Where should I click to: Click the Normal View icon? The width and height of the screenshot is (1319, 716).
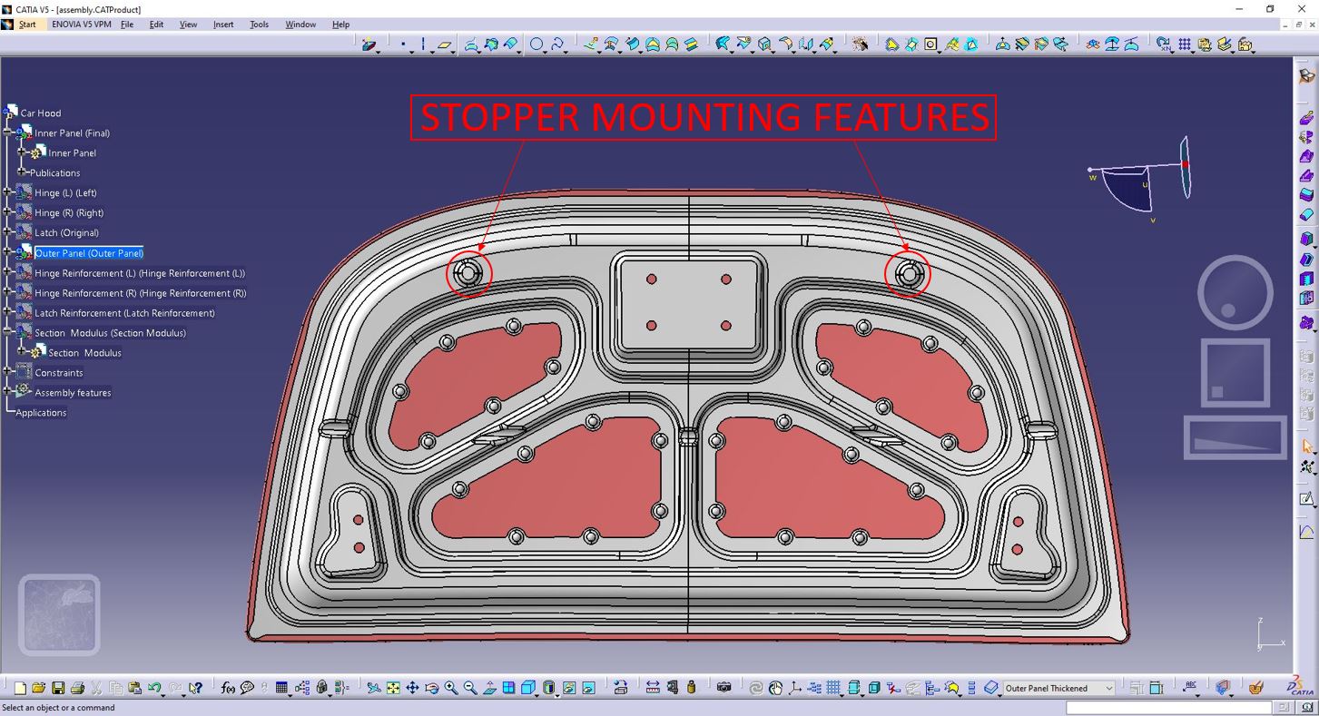489,688
